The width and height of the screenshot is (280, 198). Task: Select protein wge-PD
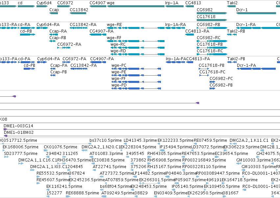tap(136, 88)
